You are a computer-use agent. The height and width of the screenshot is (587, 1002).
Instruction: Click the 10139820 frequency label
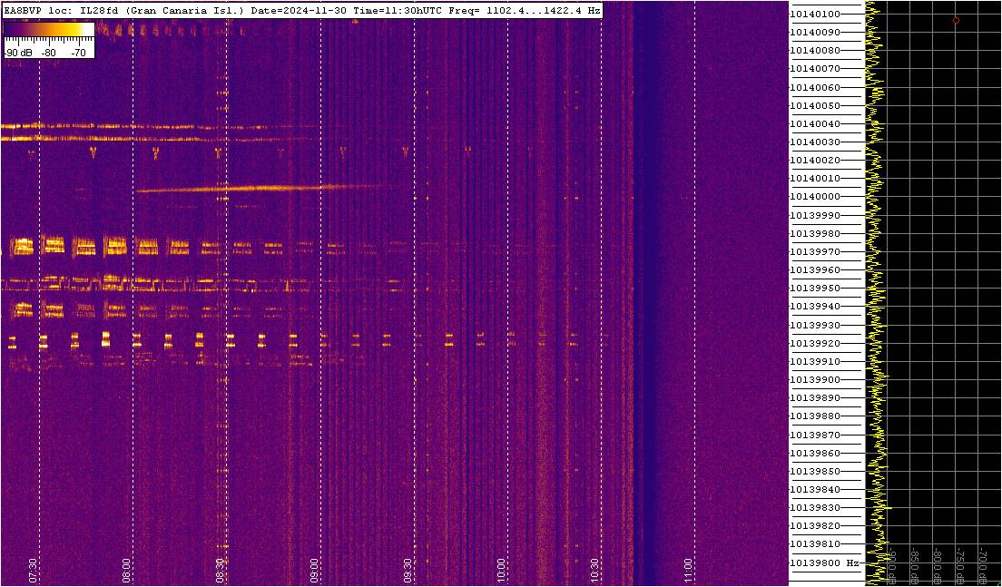pos(815,526)
